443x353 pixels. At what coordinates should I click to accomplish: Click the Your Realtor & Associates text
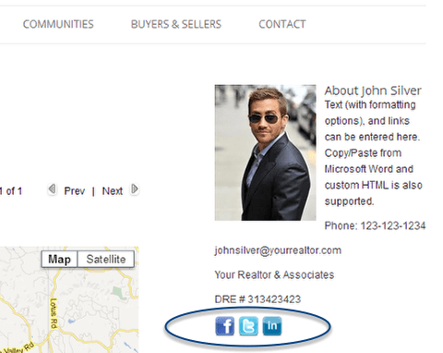[x=274, y=274]
